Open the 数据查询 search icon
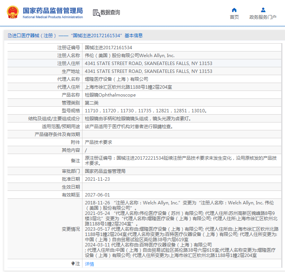Viewport: 285px width, 272px height. [x=96, y=13]
